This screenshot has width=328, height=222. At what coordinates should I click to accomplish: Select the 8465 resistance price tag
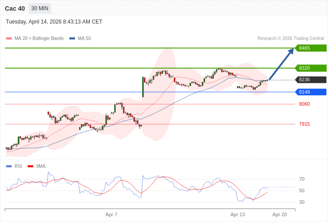click(311, 48)
